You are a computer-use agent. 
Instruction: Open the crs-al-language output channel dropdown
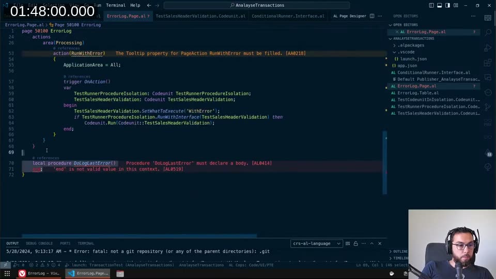click(317, 243)
